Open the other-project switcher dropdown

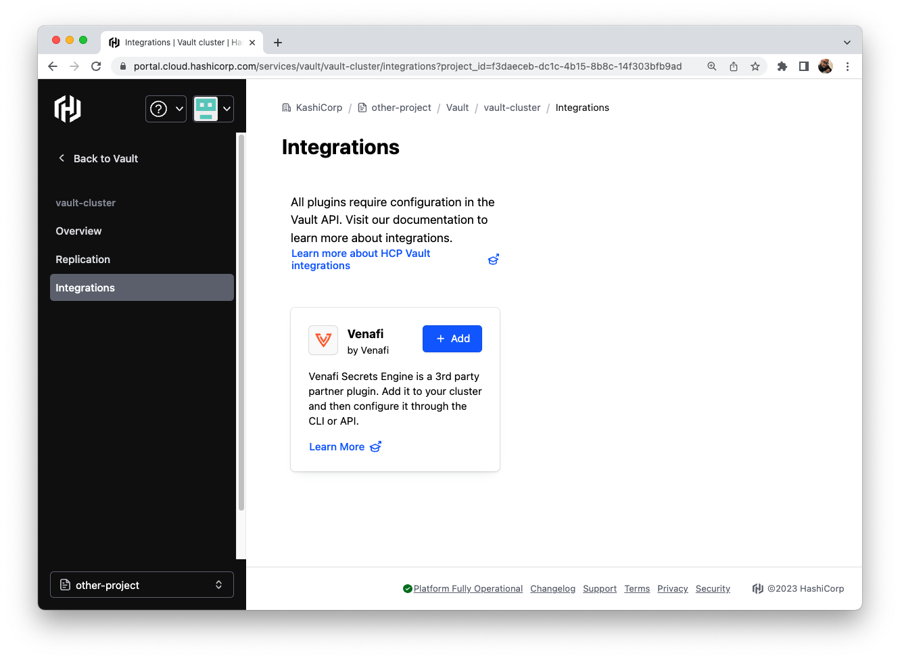point(142,585)
